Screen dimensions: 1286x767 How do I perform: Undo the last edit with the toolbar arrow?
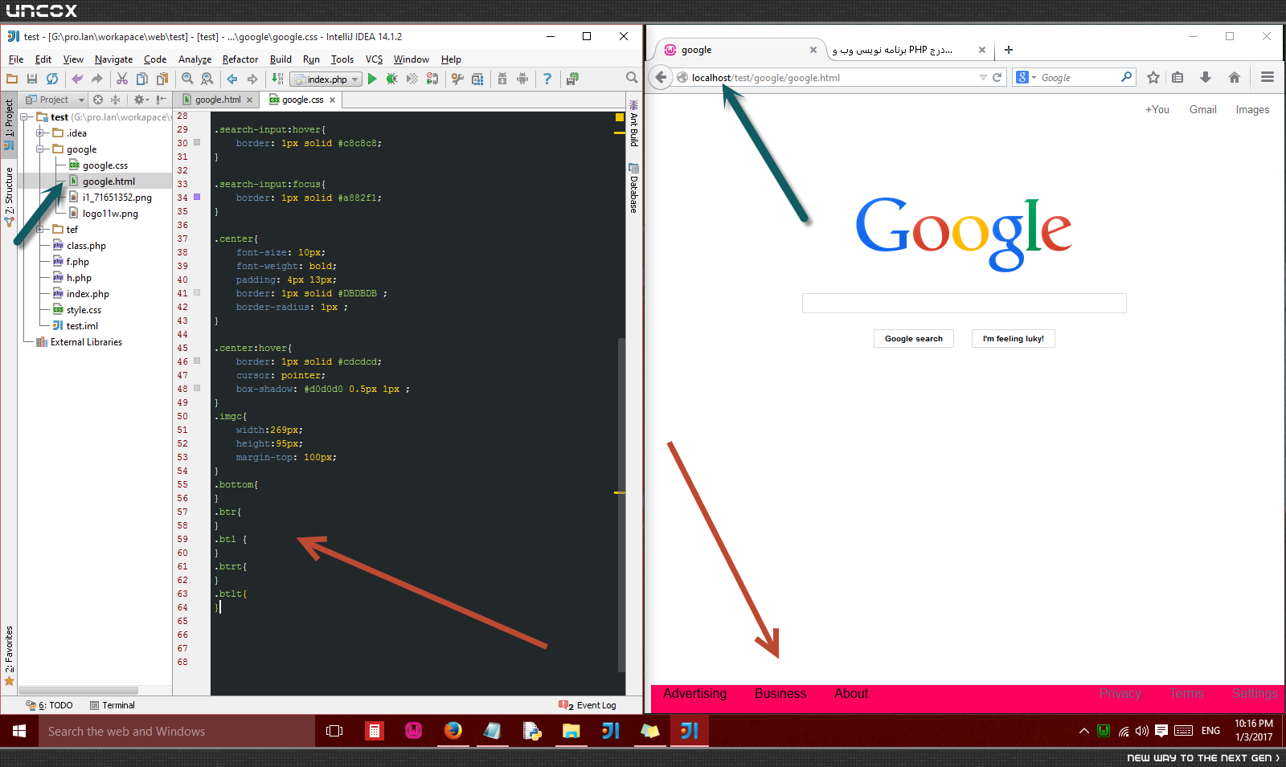pos(77,79)
